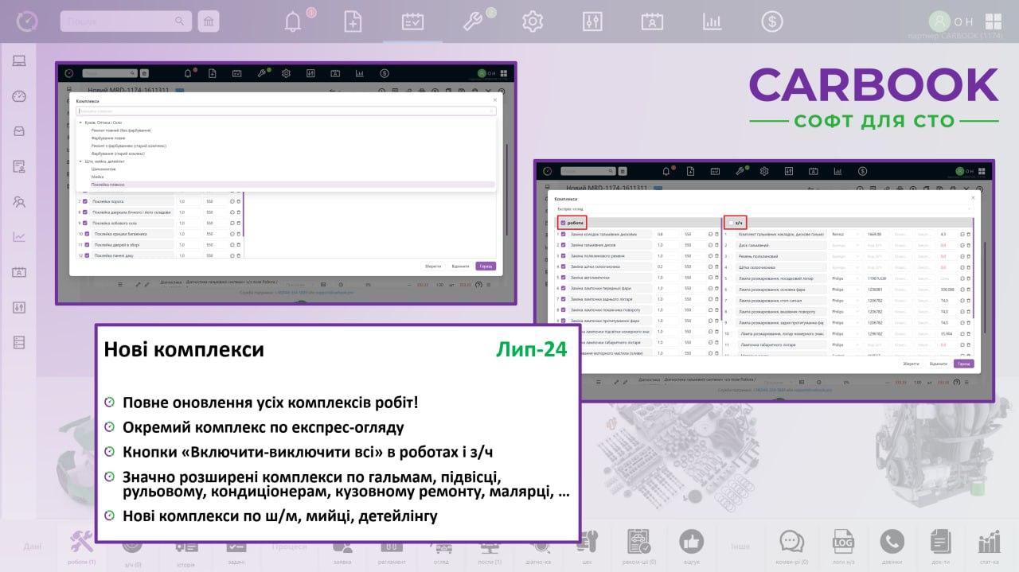
Task: Click the bank building icon beside search
Action: coord(209,21)
